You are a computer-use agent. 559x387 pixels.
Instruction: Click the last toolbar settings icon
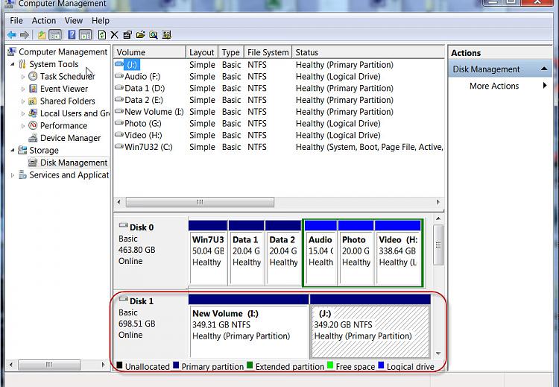pos(166,35)
